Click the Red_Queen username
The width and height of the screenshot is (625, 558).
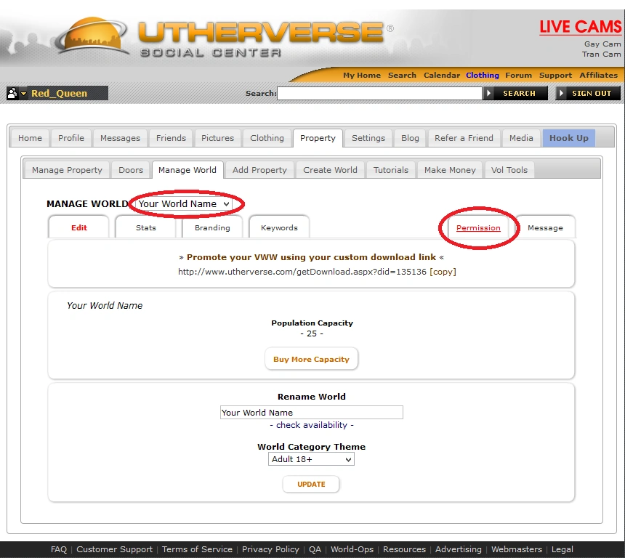[x=59, y=93]
